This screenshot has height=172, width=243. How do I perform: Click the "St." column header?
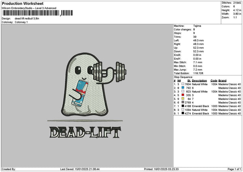point(189,81)
